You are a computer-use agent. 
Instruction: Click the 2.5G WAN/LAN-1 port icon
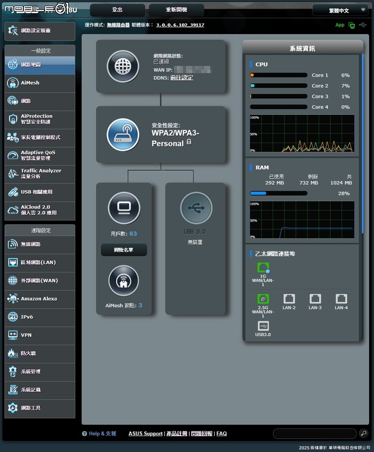[x=263, y=299]
